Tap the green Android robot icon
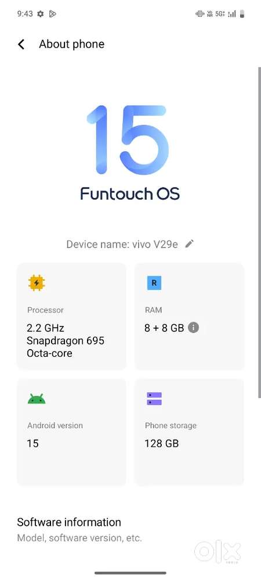Viewport: 261px width, 581px height. click(37, 399)
